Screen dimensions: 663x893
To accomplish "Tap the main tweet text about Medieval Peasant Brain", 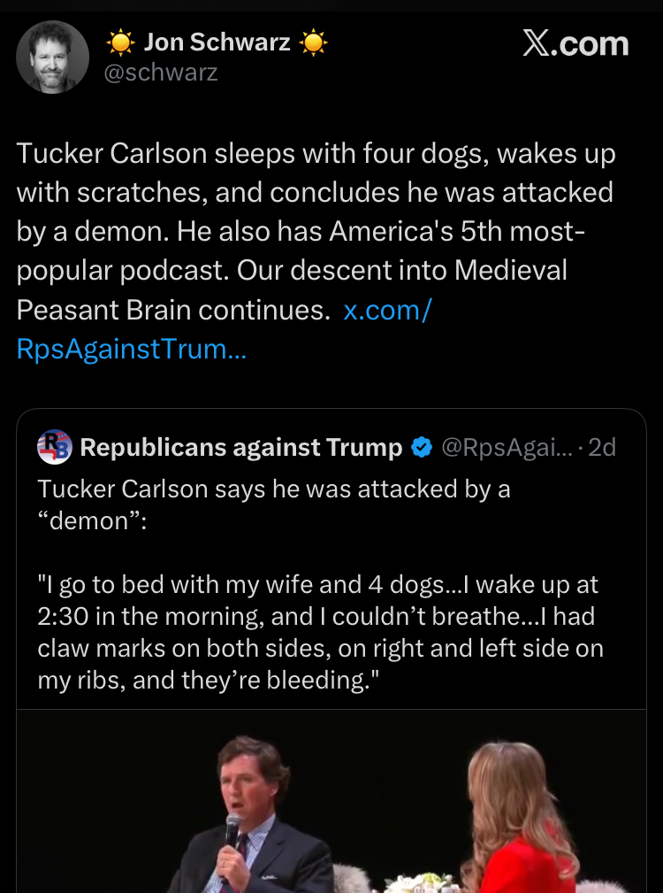I will [292, 270].
